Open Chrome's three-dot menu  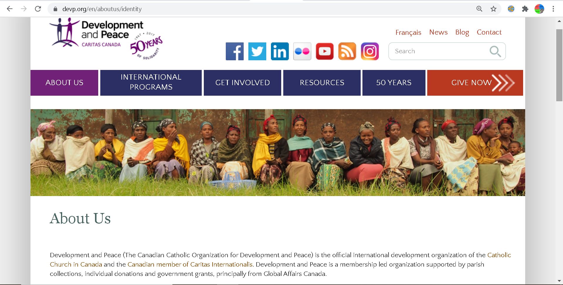tap(553, 9)
